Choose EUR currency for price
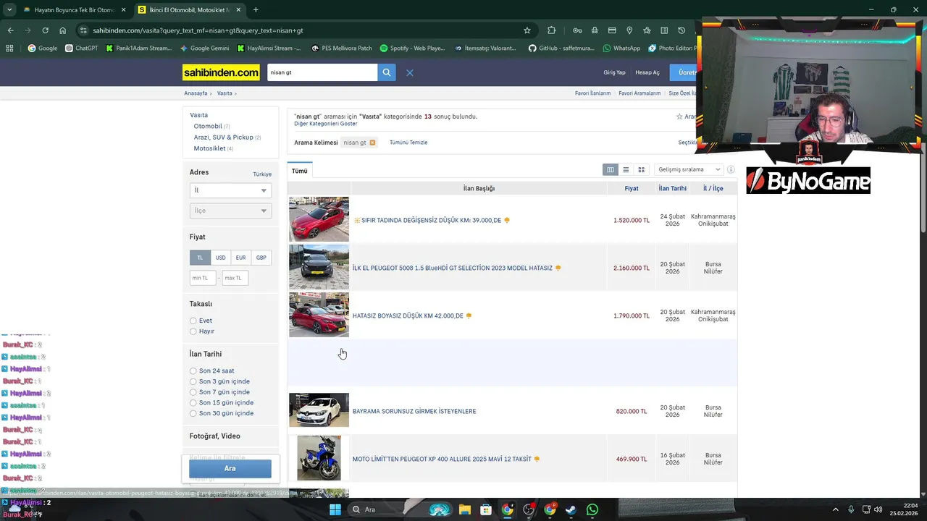 coord(240,258)
